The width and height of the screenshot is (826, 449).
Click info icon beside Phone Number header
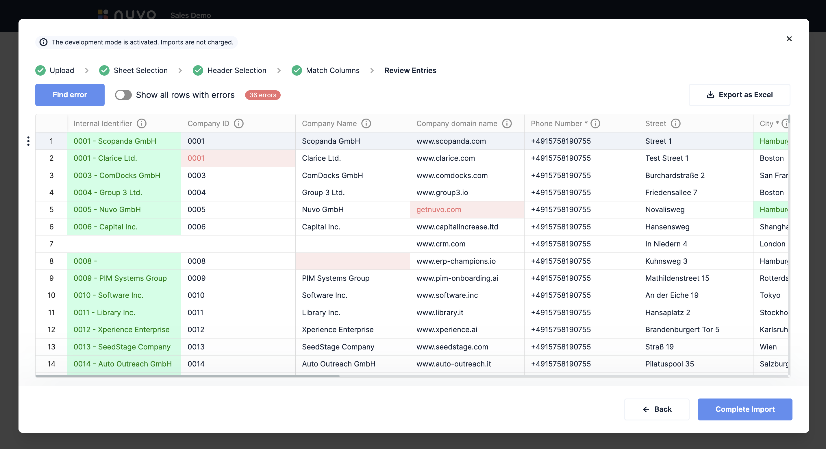pyautogui.click(x=595, y=124)
